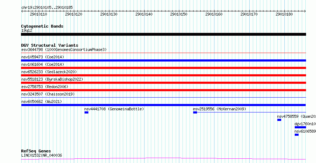Click ruler position 29010180
The image size is (316, 163).
[x=284, y=14]
